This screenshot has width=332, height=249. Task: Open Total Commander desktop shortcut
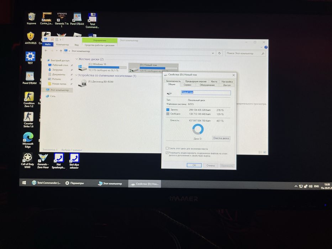pos(92,21)
